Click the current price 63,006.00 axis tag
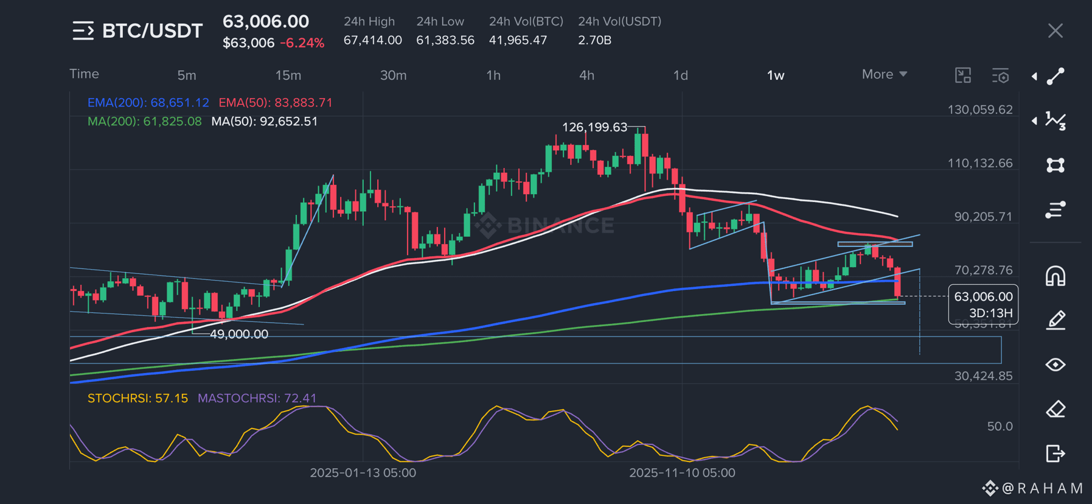 [983, 304]
